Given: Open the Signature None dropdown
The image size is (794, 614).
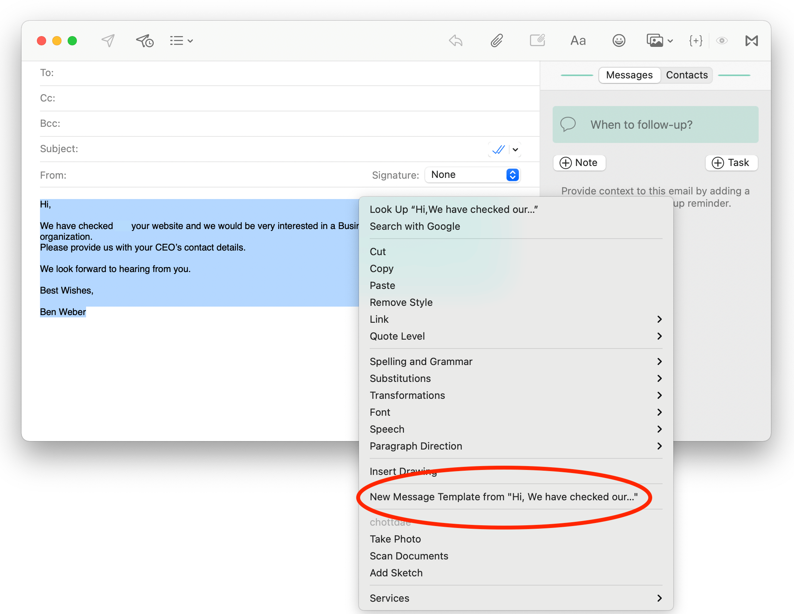Looking at the screenshot, I should [x=473, y=175].
